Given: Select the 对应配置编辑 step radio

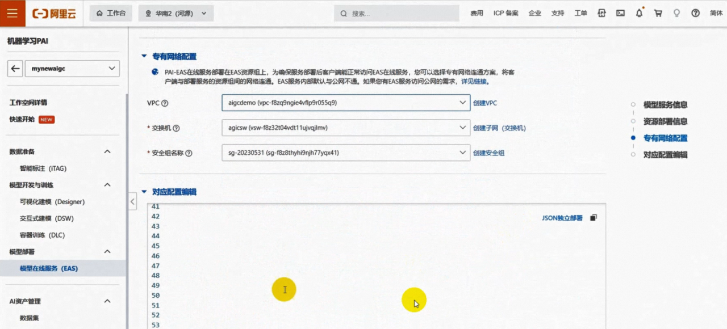Looking at the screenshot, I should (633, 154).
